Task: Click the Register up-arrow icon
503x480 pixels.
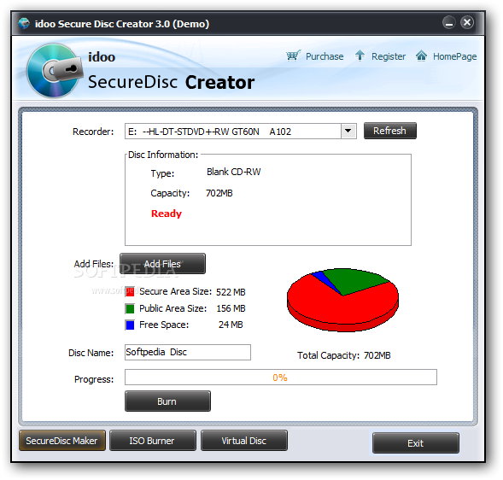Action: click(x=360, y=56)
